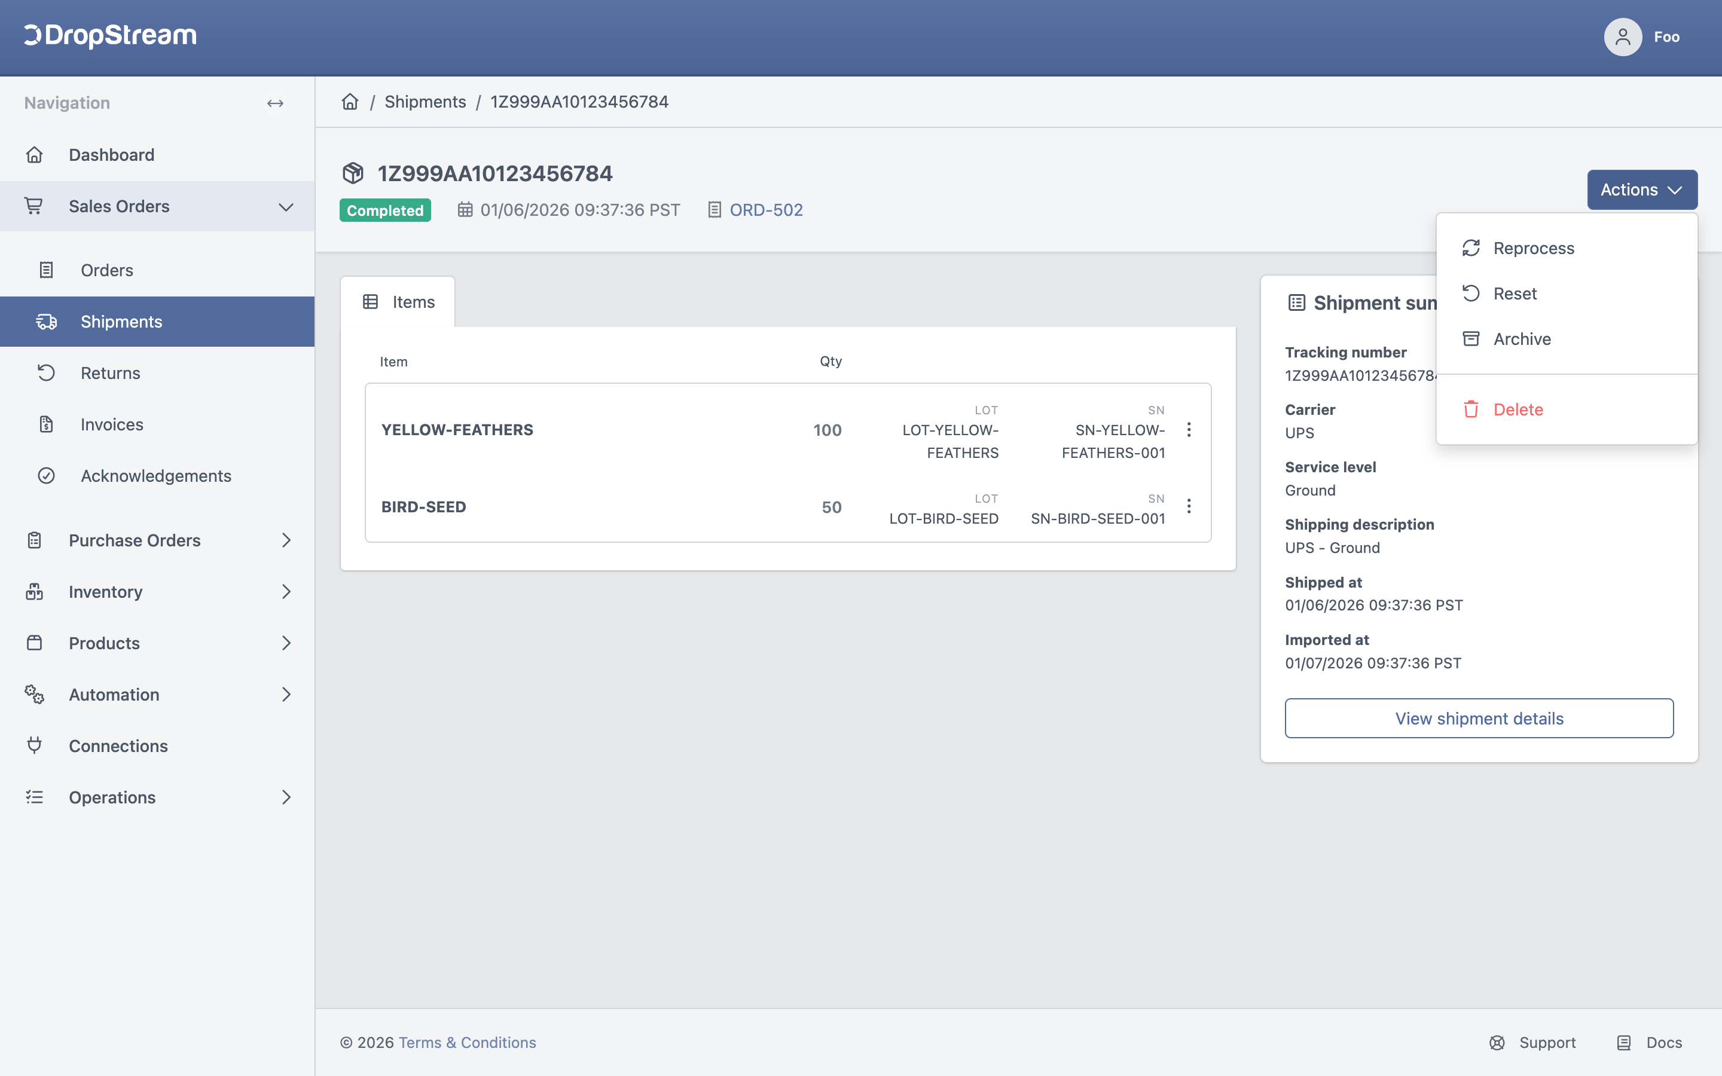Choose Delete from the Actions menu
This screenshot has height=1076, width=1722.
point(1567,410)
